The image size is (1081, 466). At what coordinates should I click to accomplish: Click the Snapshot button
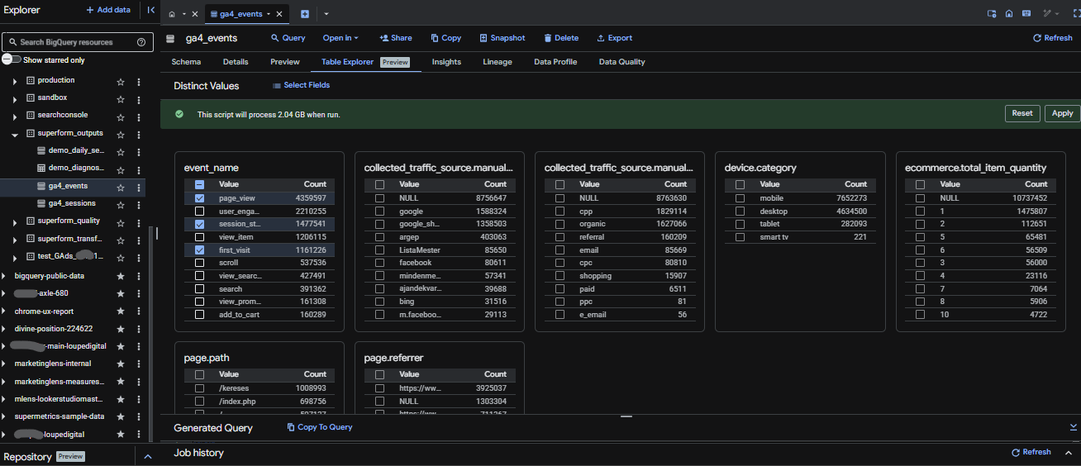coord(502,38)
